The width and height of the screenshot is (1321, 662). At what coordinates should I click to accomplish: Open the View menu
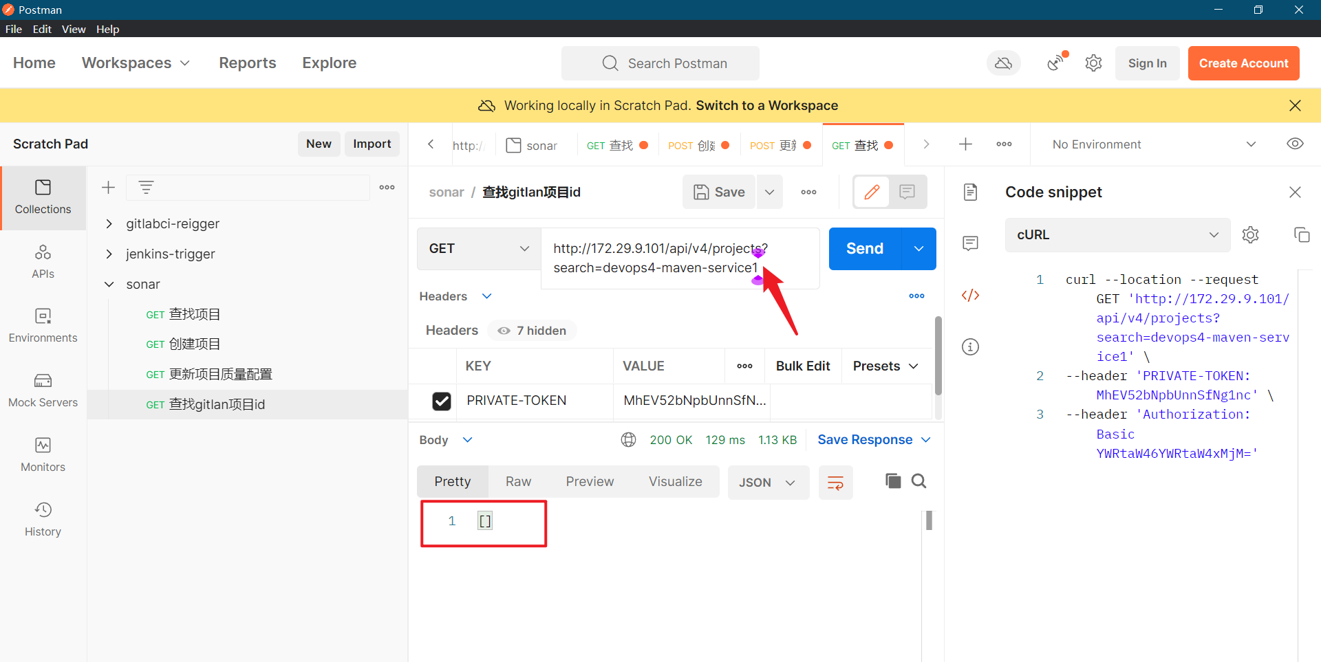74,29
